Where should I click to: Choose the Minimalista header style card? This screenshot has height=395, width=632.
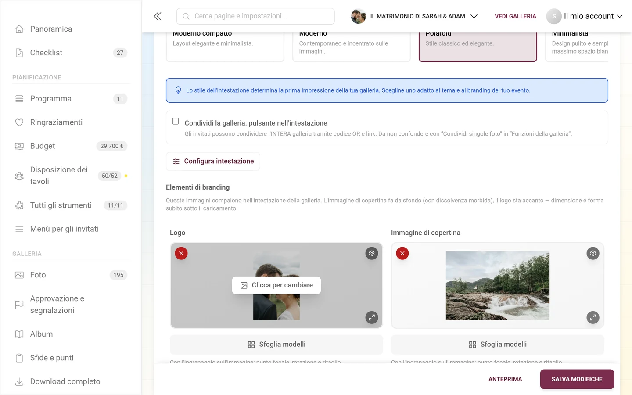[x=577, y=47]
